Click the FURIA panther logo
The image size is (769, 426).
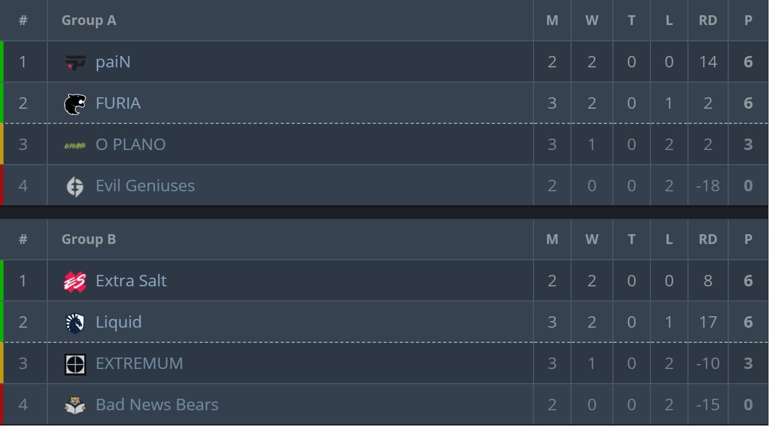pyautogui.click(x=75, y=104)
